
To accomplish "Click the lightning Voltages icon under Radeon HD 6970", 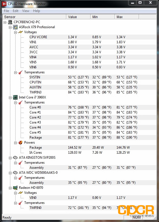I will point(21,193).
